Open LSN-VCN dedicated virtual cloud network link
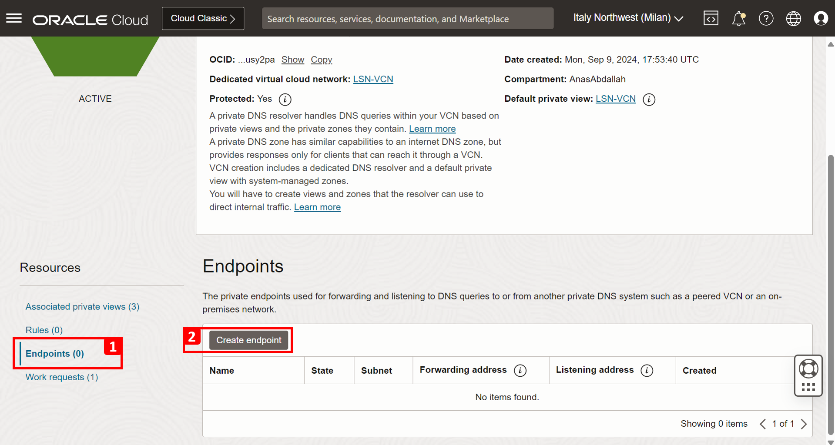 [x=373, y=79]
